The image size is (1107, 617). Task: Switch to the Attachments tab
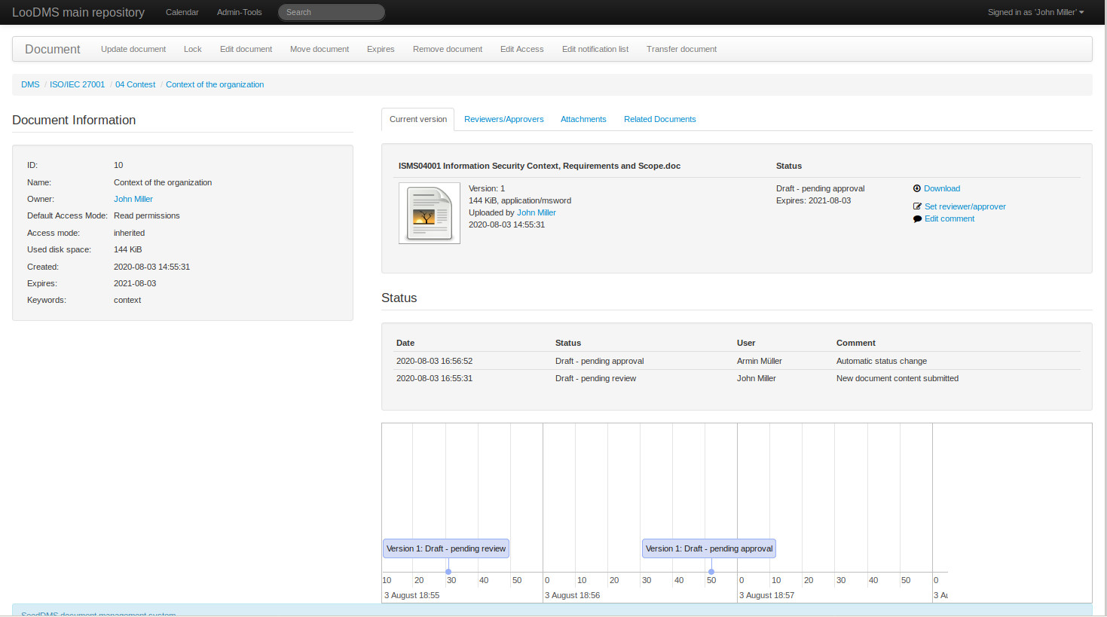point(583,119)
